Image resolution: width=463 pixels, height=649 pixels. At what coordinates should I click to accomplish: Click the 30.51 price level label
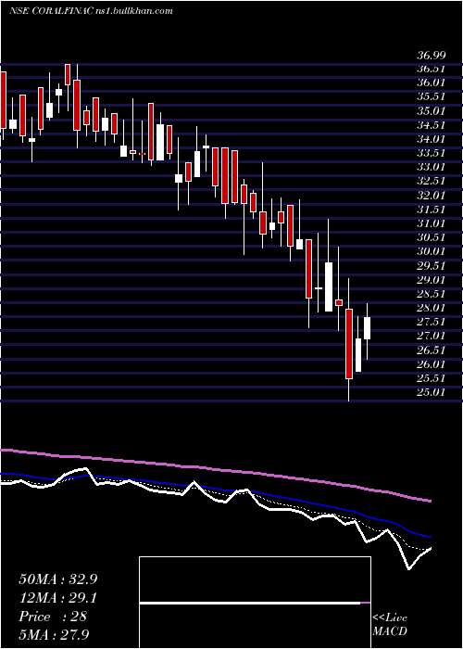430,237
